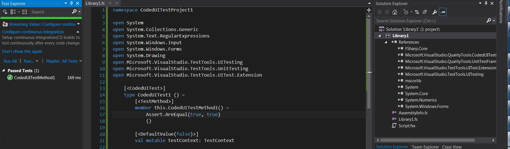
Task: Switch to the Class View tab
Action: click(x=452, y=147)
